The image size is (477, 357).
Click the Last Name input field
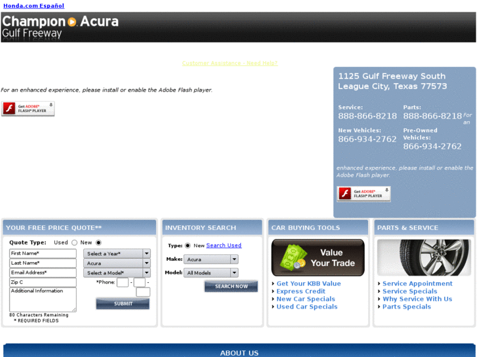point(43,263)
